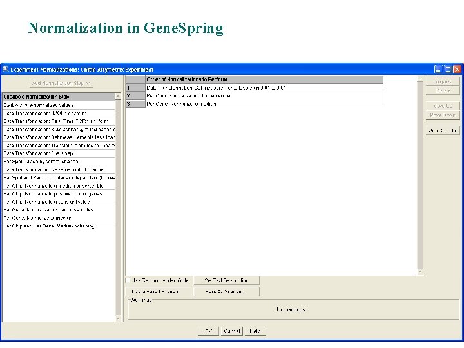Click the 'Order of Normalizations to Perform' header
This screenshot has height=348, width=464.
(264, 79)
